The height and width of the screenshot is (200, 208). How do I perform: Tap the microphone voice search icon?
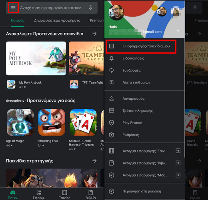(90, 8)
